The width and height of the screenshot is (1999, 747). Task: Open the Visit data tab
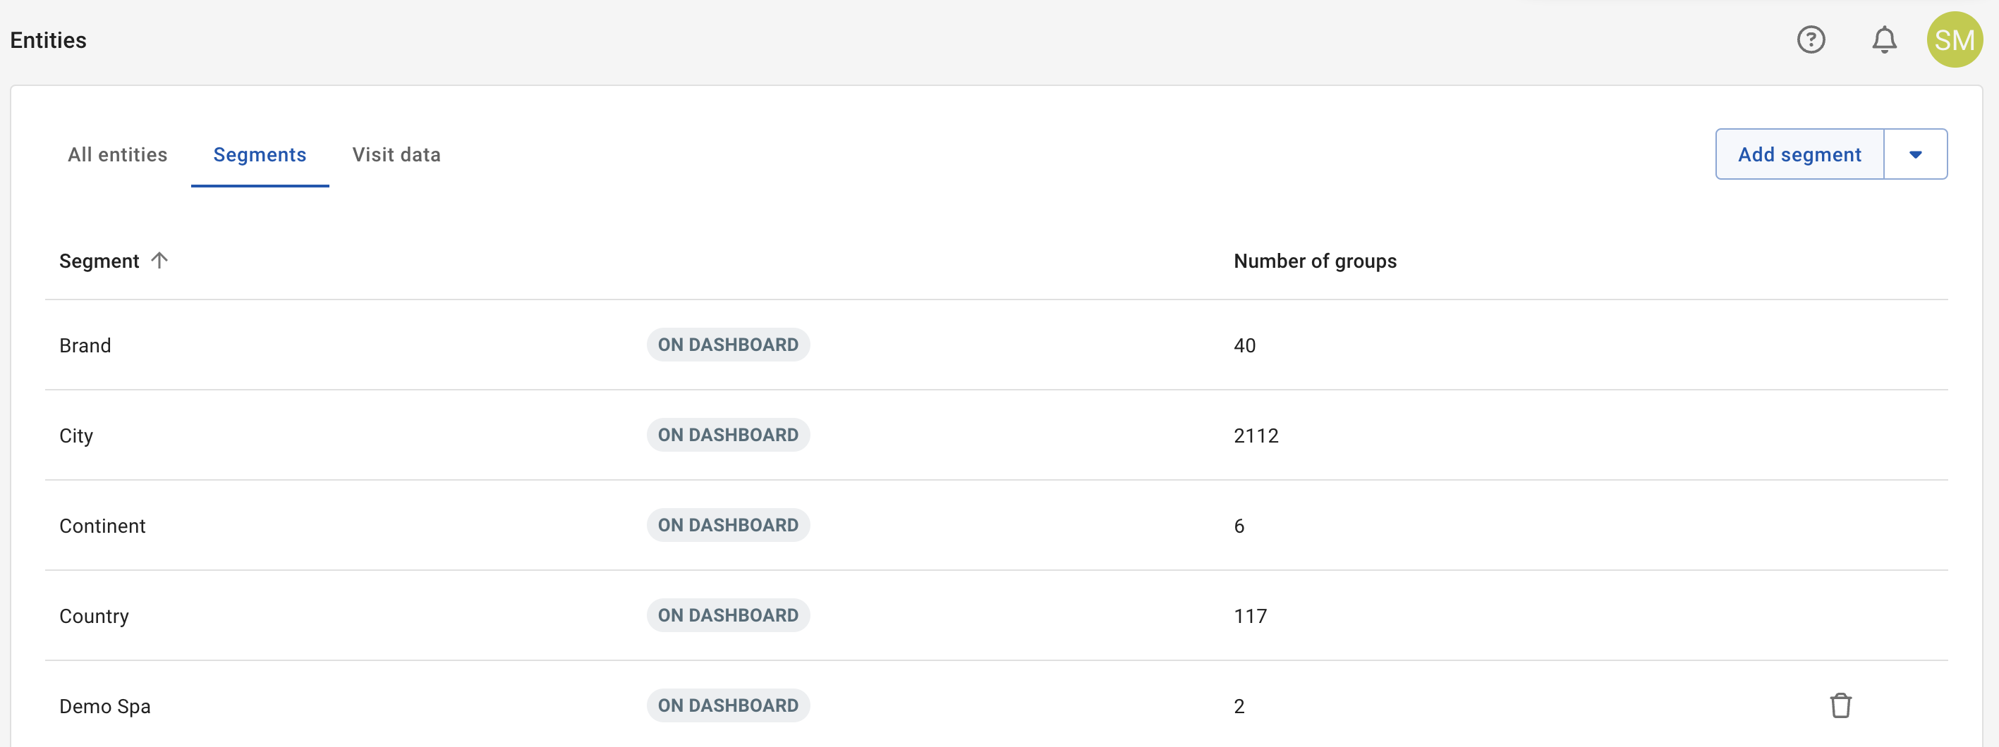point(396,155)
